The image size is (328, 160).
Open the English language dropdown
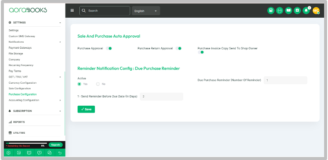[146, 11]
